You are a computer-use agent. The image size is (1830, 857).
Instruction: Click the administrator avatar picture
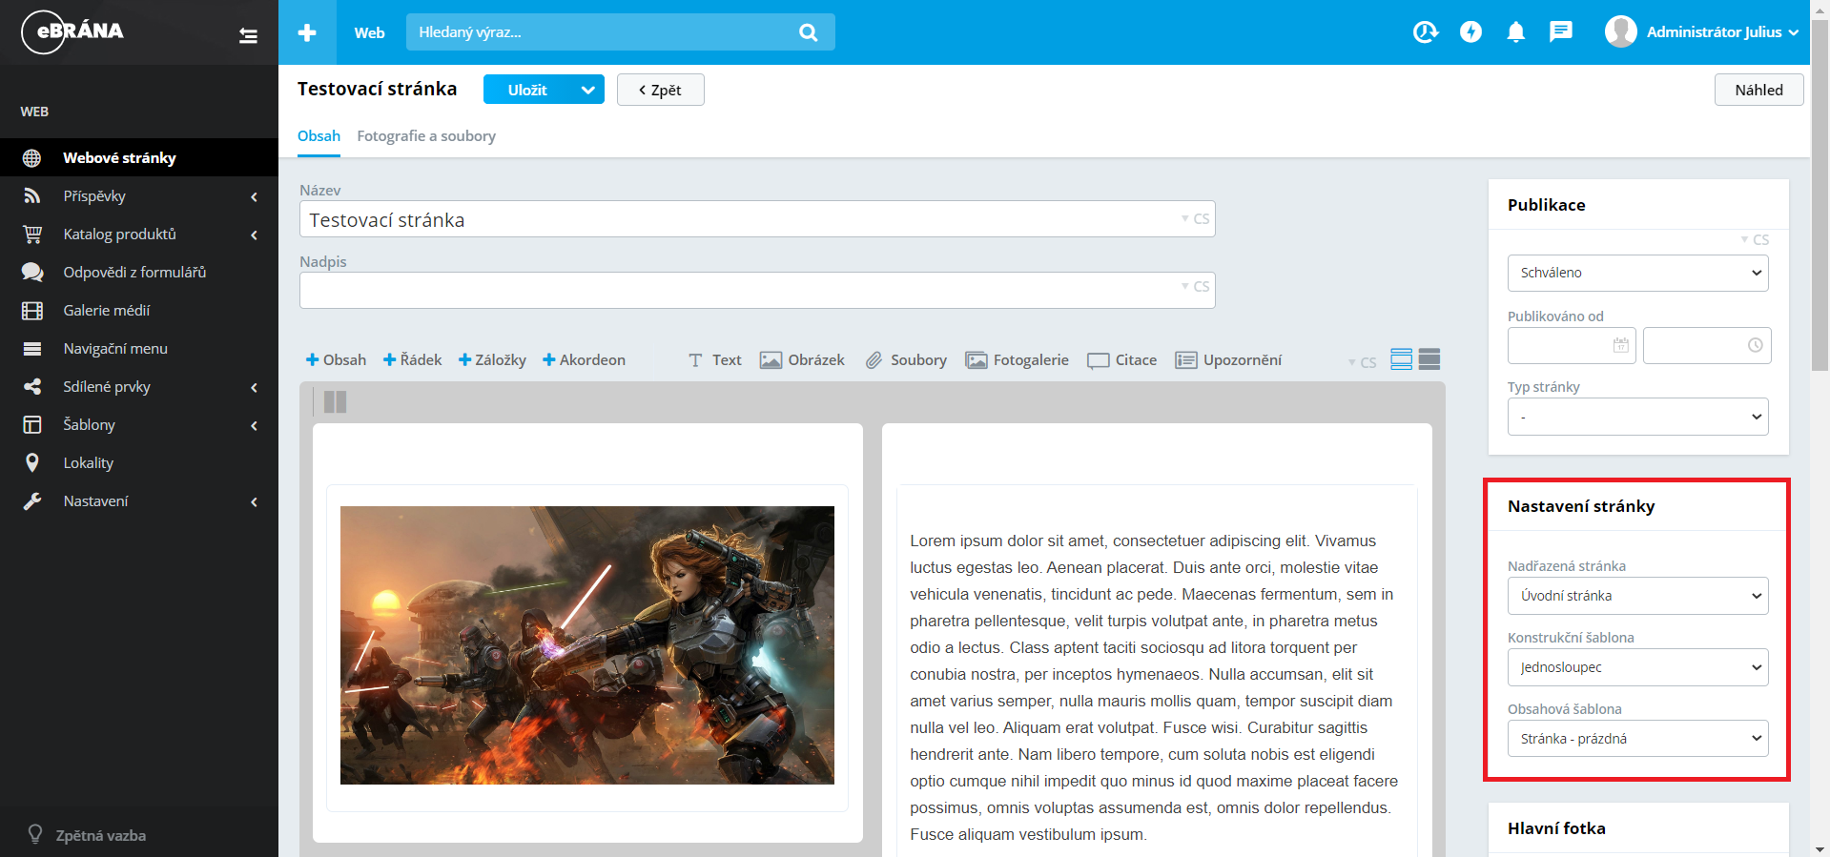[x=1620, y=31]
